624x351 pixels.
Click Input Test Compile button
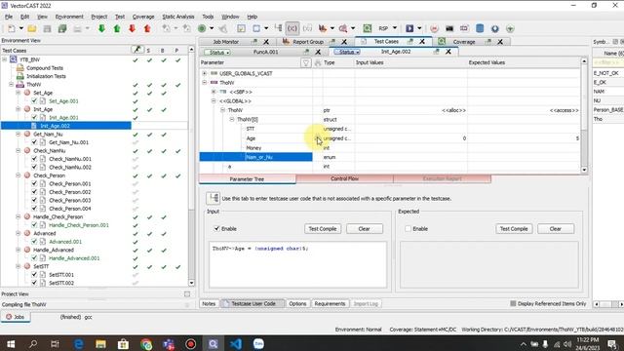pos(323,229)
